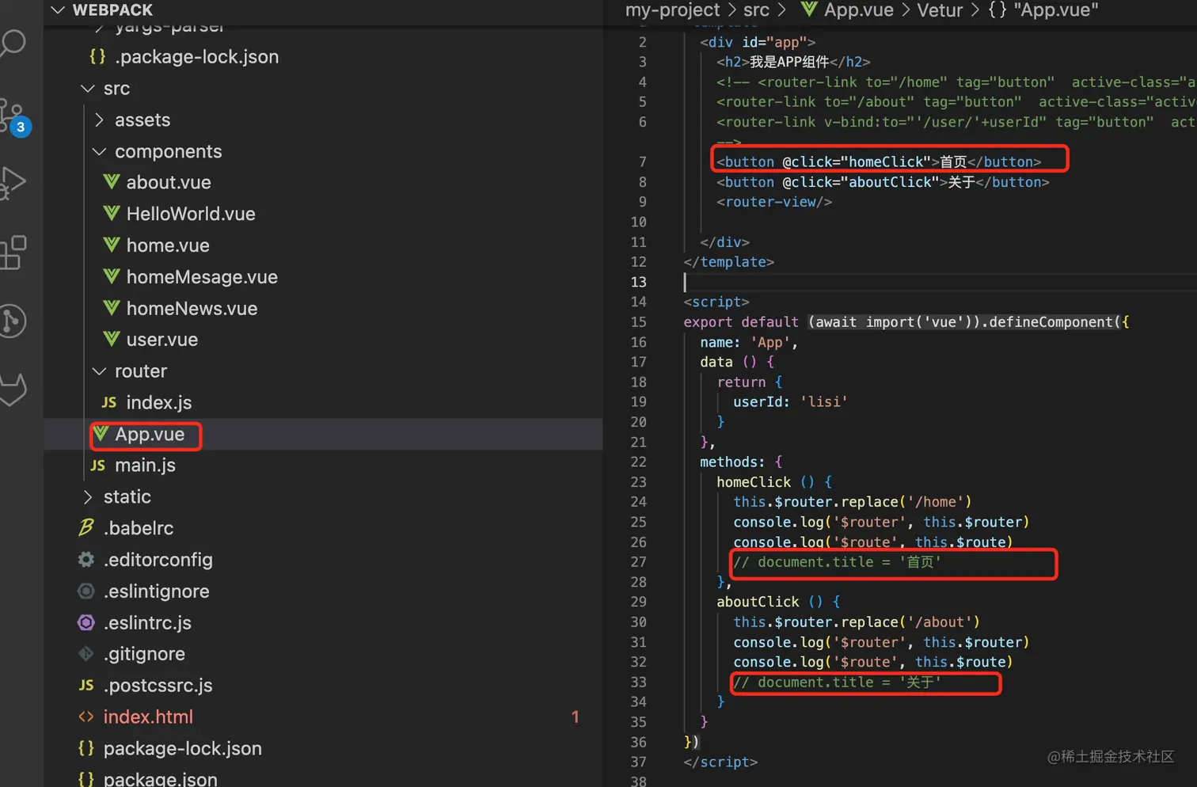Click the export default defineComponent line
Image resolution: width=1197 pixels, height=787 pixels.
pos(906,322)
